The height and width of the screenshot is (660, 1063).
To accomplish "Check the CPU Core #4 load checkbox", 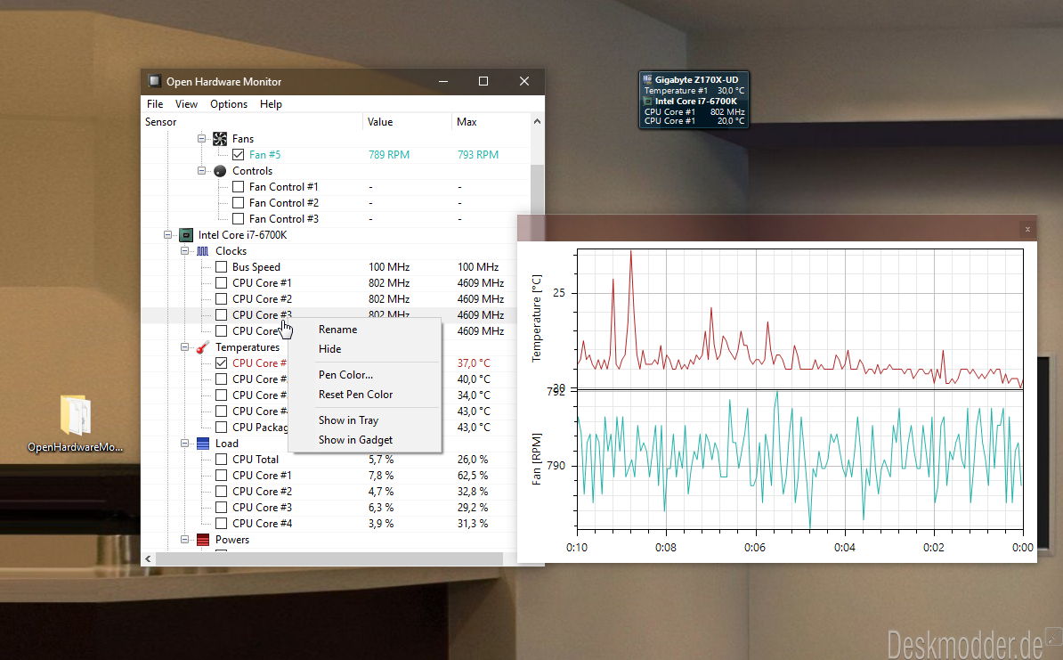I will point(221,524).
